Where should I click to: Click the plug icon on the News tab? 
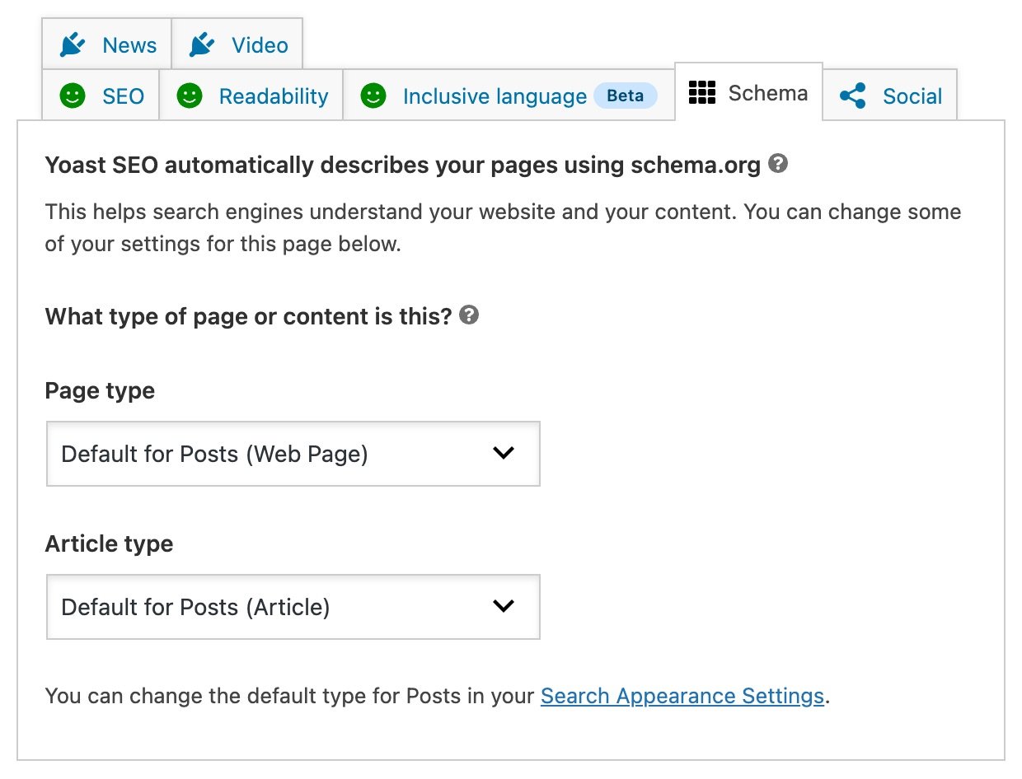click(x=71, y=44)
